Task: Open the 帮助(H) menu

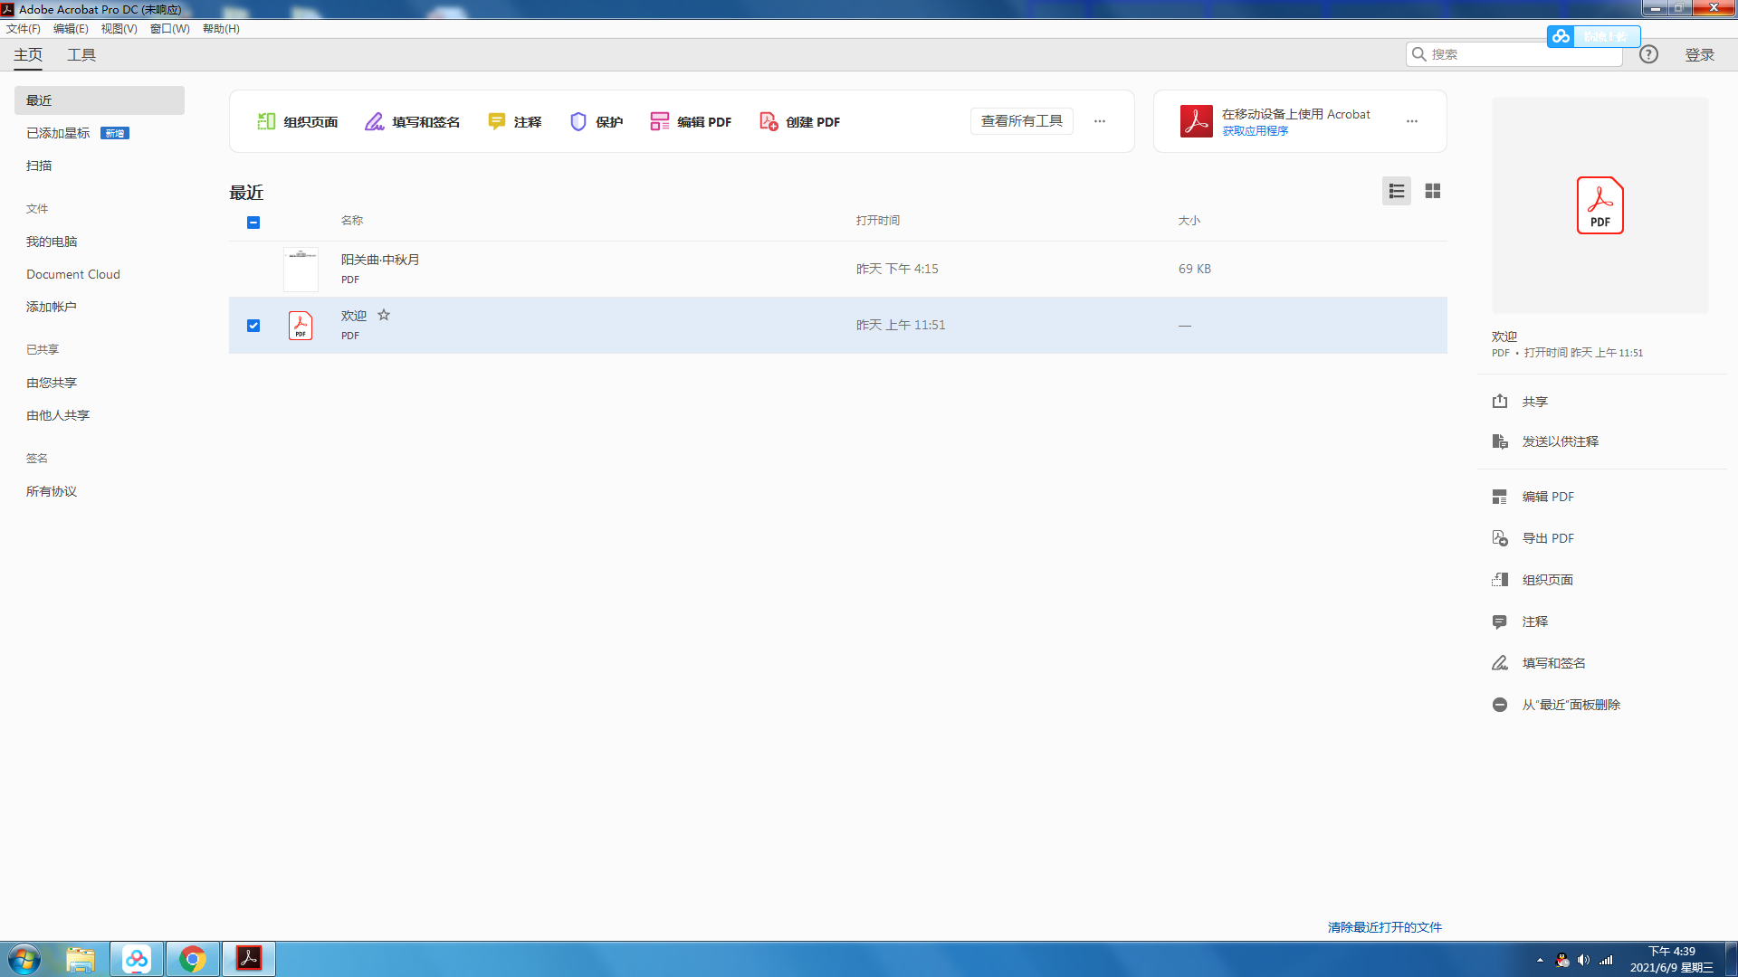Action: click(221, 29)
